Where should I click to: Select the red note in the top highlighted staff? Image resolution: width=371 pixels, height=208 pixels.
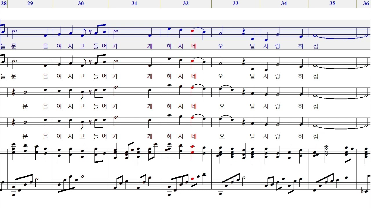coord(192,31)
